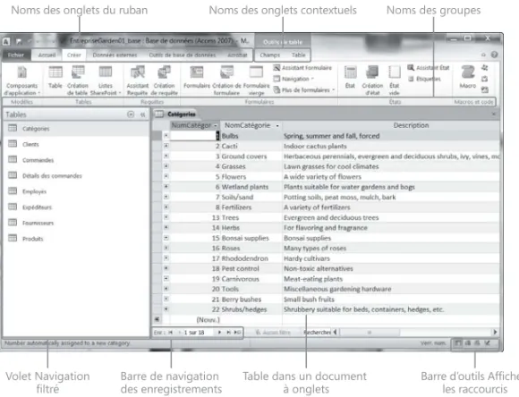Click the Wetland plants cell
Screen dimensions: 519x397
coord(251,187)
